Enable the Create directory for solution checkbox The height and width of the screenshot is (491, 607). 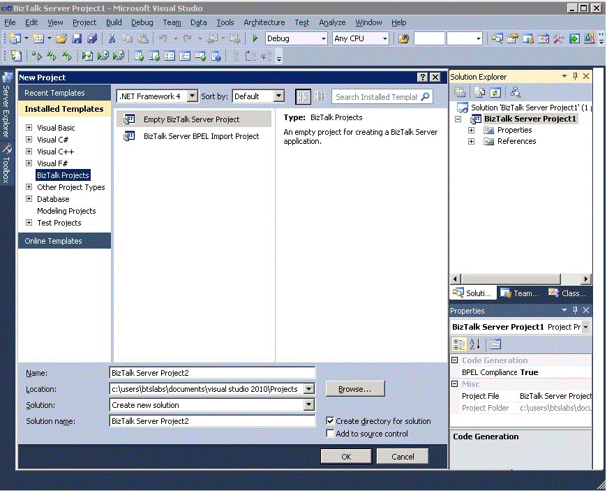331,420
